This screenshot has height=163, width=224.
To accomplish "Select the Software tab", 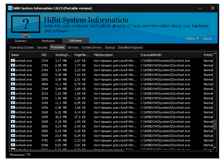I will click(x=76, y=41).
